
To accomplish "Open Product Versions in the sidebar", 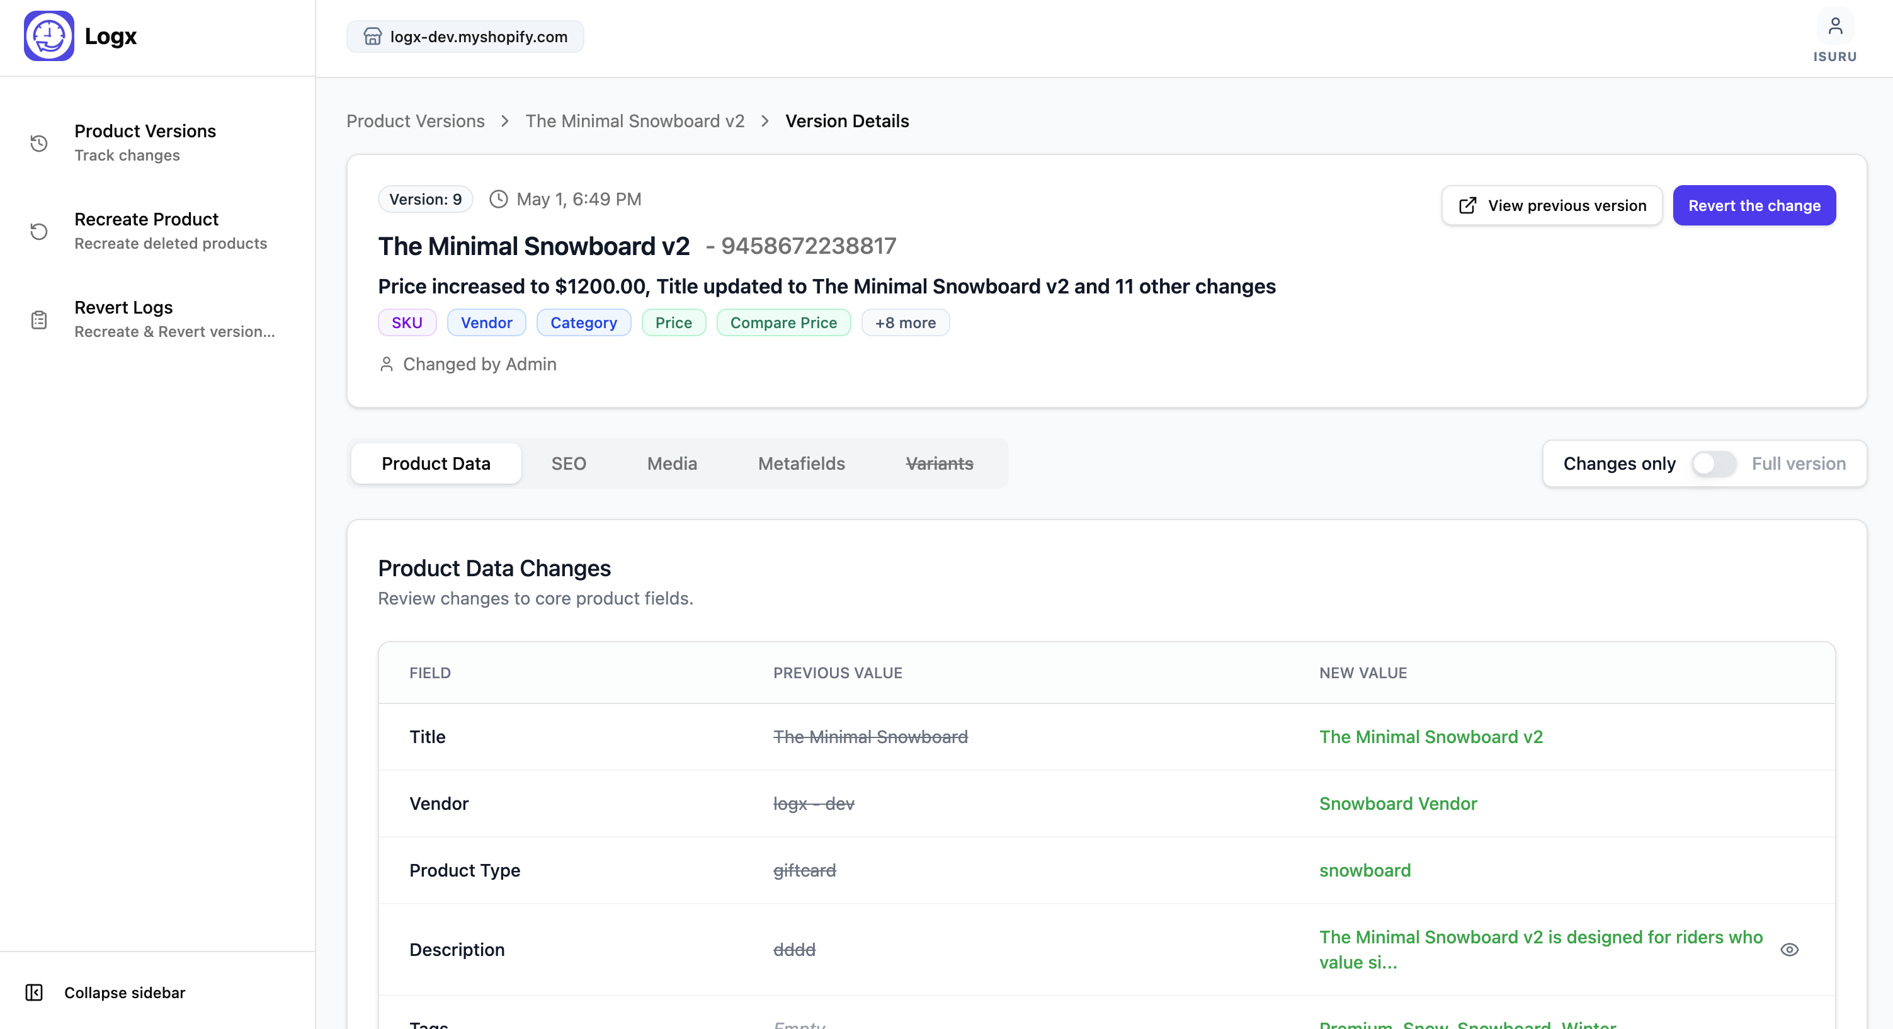I will (x=157, y=142).
